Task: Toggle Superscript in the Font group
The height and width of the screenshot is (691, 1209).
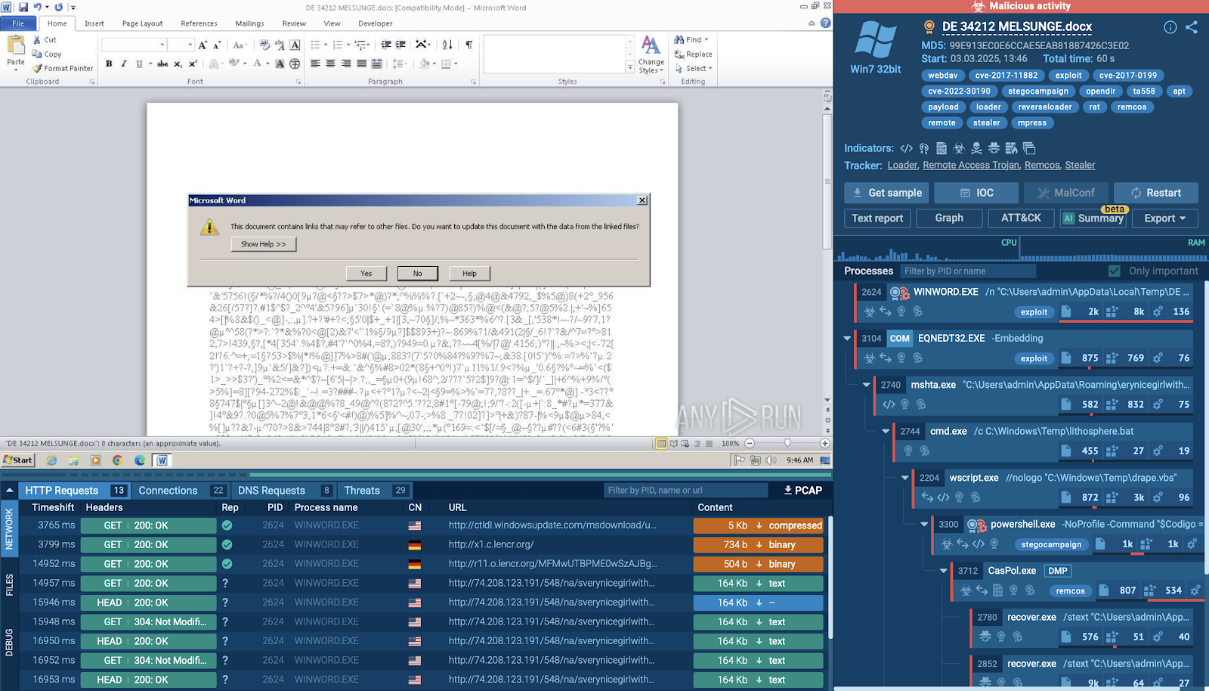Action: (193, 64)
